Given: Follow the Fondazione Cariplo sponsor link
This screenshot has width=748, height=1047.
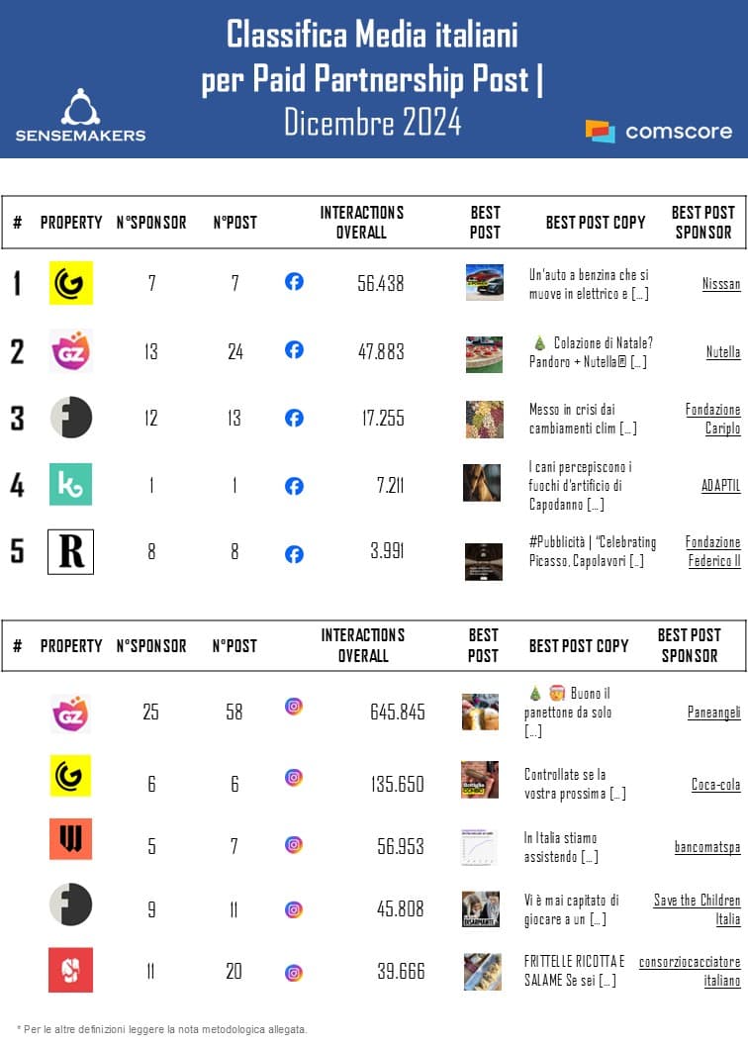Looking at the screenshot, I should coord(712,419).
